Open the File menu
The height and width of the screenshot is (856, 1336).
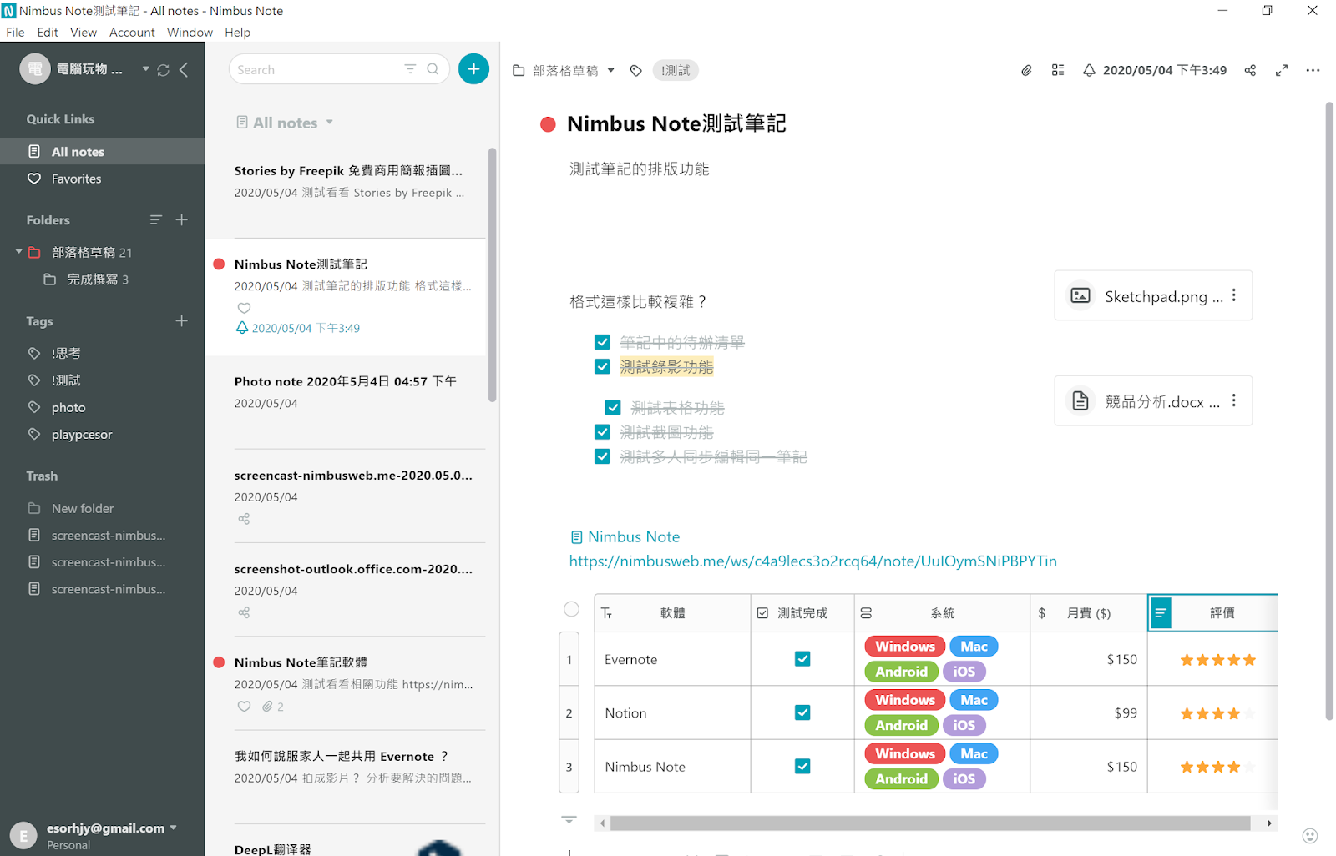tap(15, 33)
